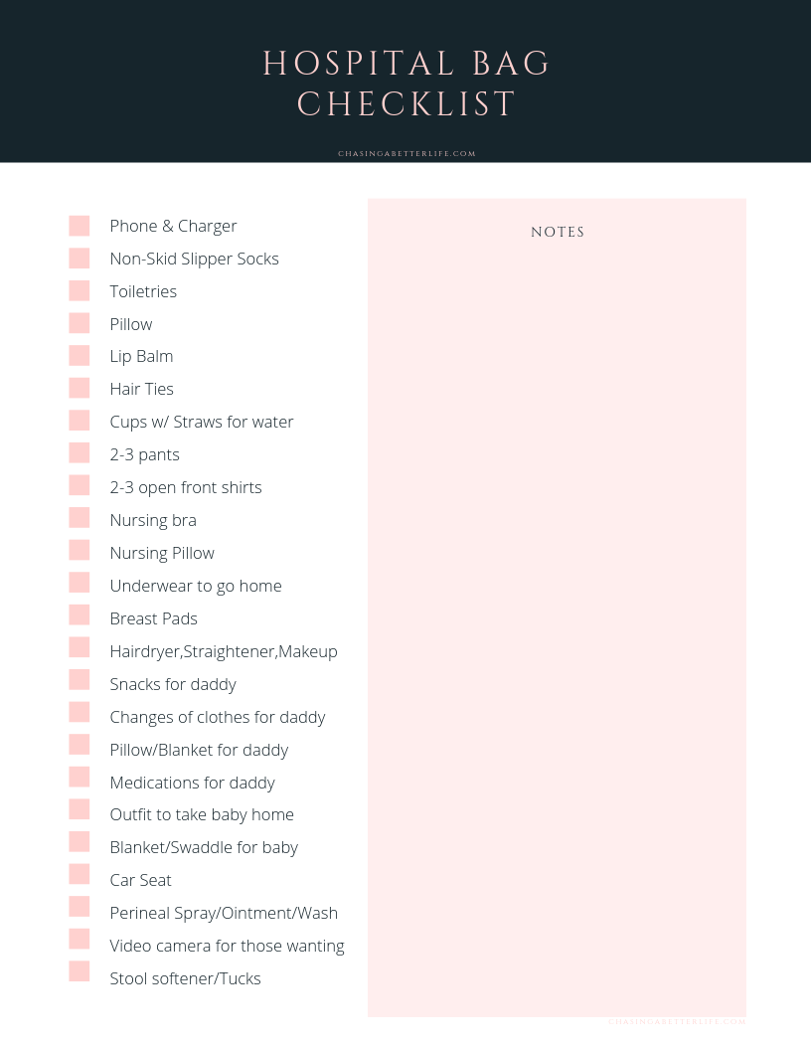Check the Car Seat box

pyautogui.click(x=80, y=875)
